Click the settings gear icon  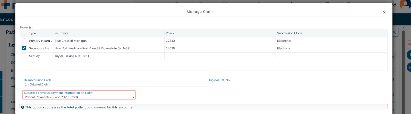394,5
